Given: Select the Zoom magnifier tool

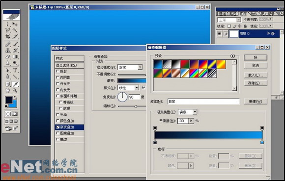Looking at the screenshot, I should (x=15, y=90).
